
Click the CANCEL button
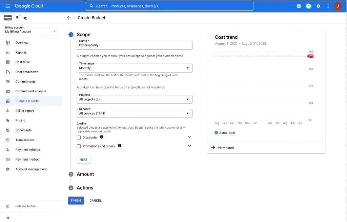96,201
